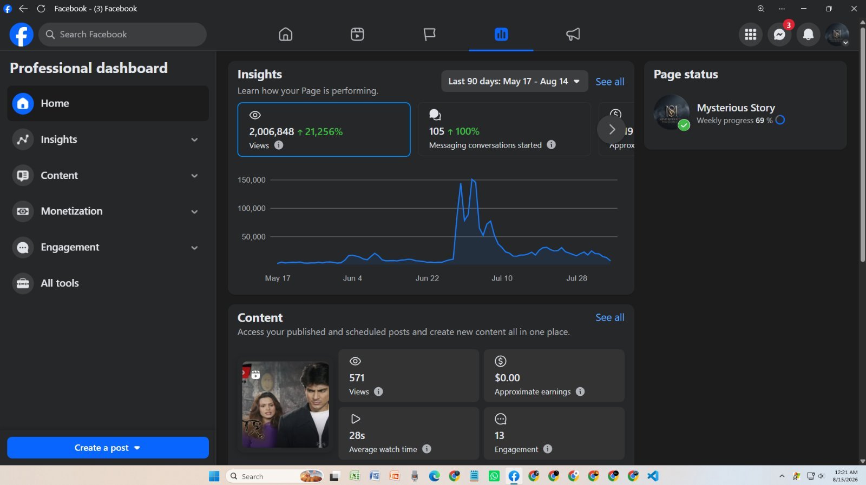Open the Home feed icon tab
866x485 pixels.
[285, 35]
